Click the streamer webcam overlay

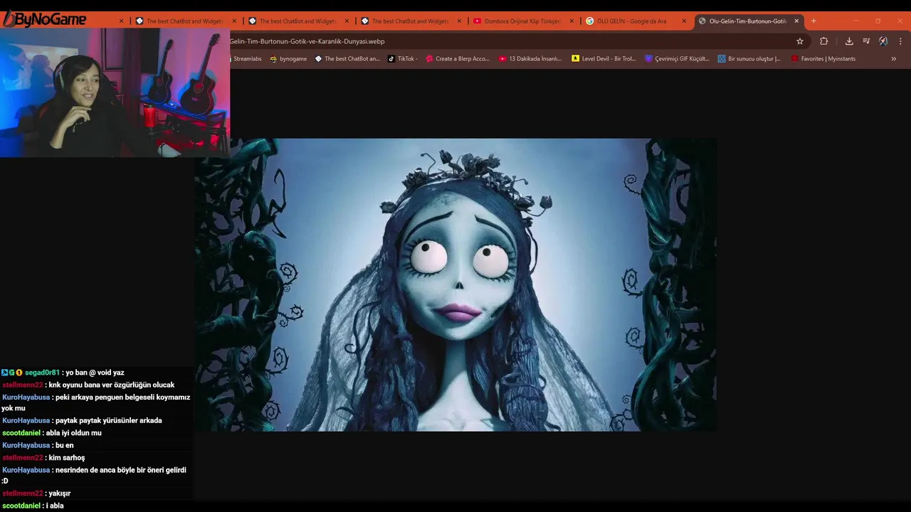(x=115, y=92)
